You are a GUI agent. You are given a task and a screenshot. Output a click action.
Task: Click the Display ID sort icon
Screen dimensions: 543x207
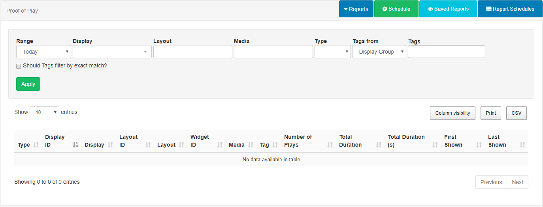[x=76, y=145]
